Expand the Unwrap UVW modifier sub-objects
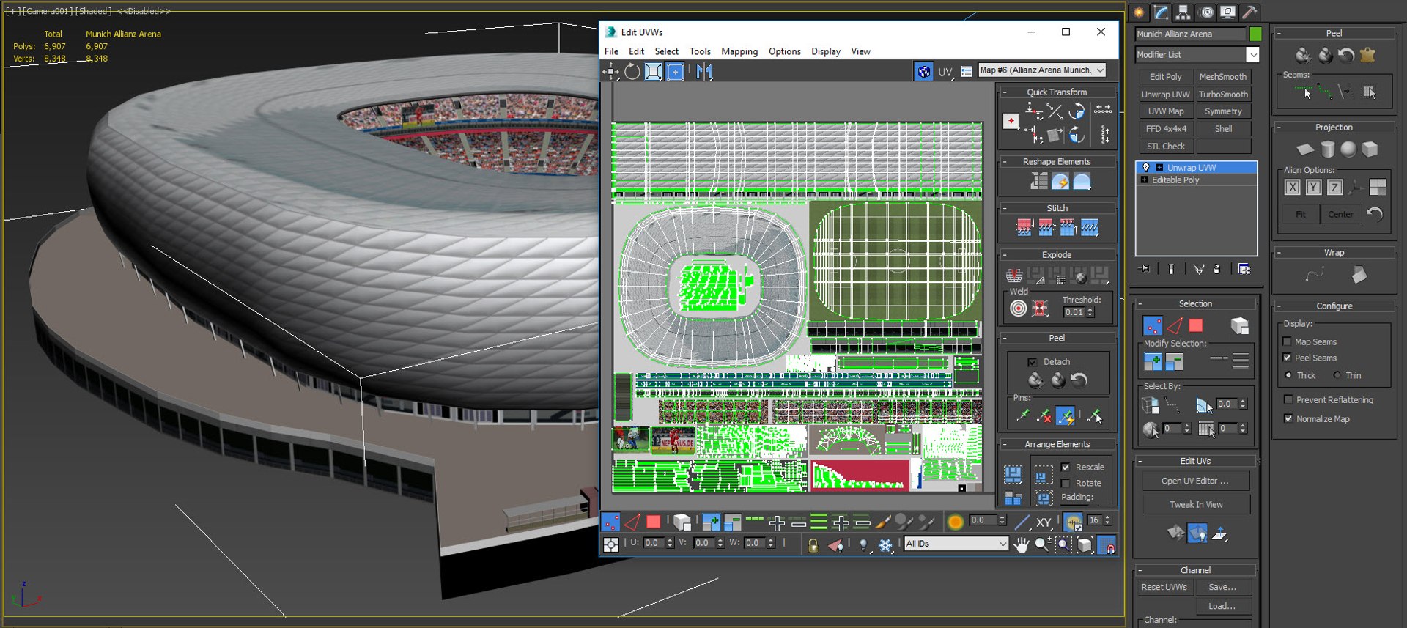1407x628 pixels. pos(1159,168)
